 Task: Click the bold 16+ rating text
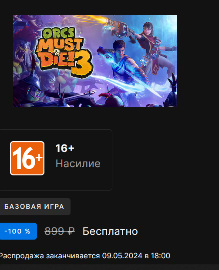[65, 148]
